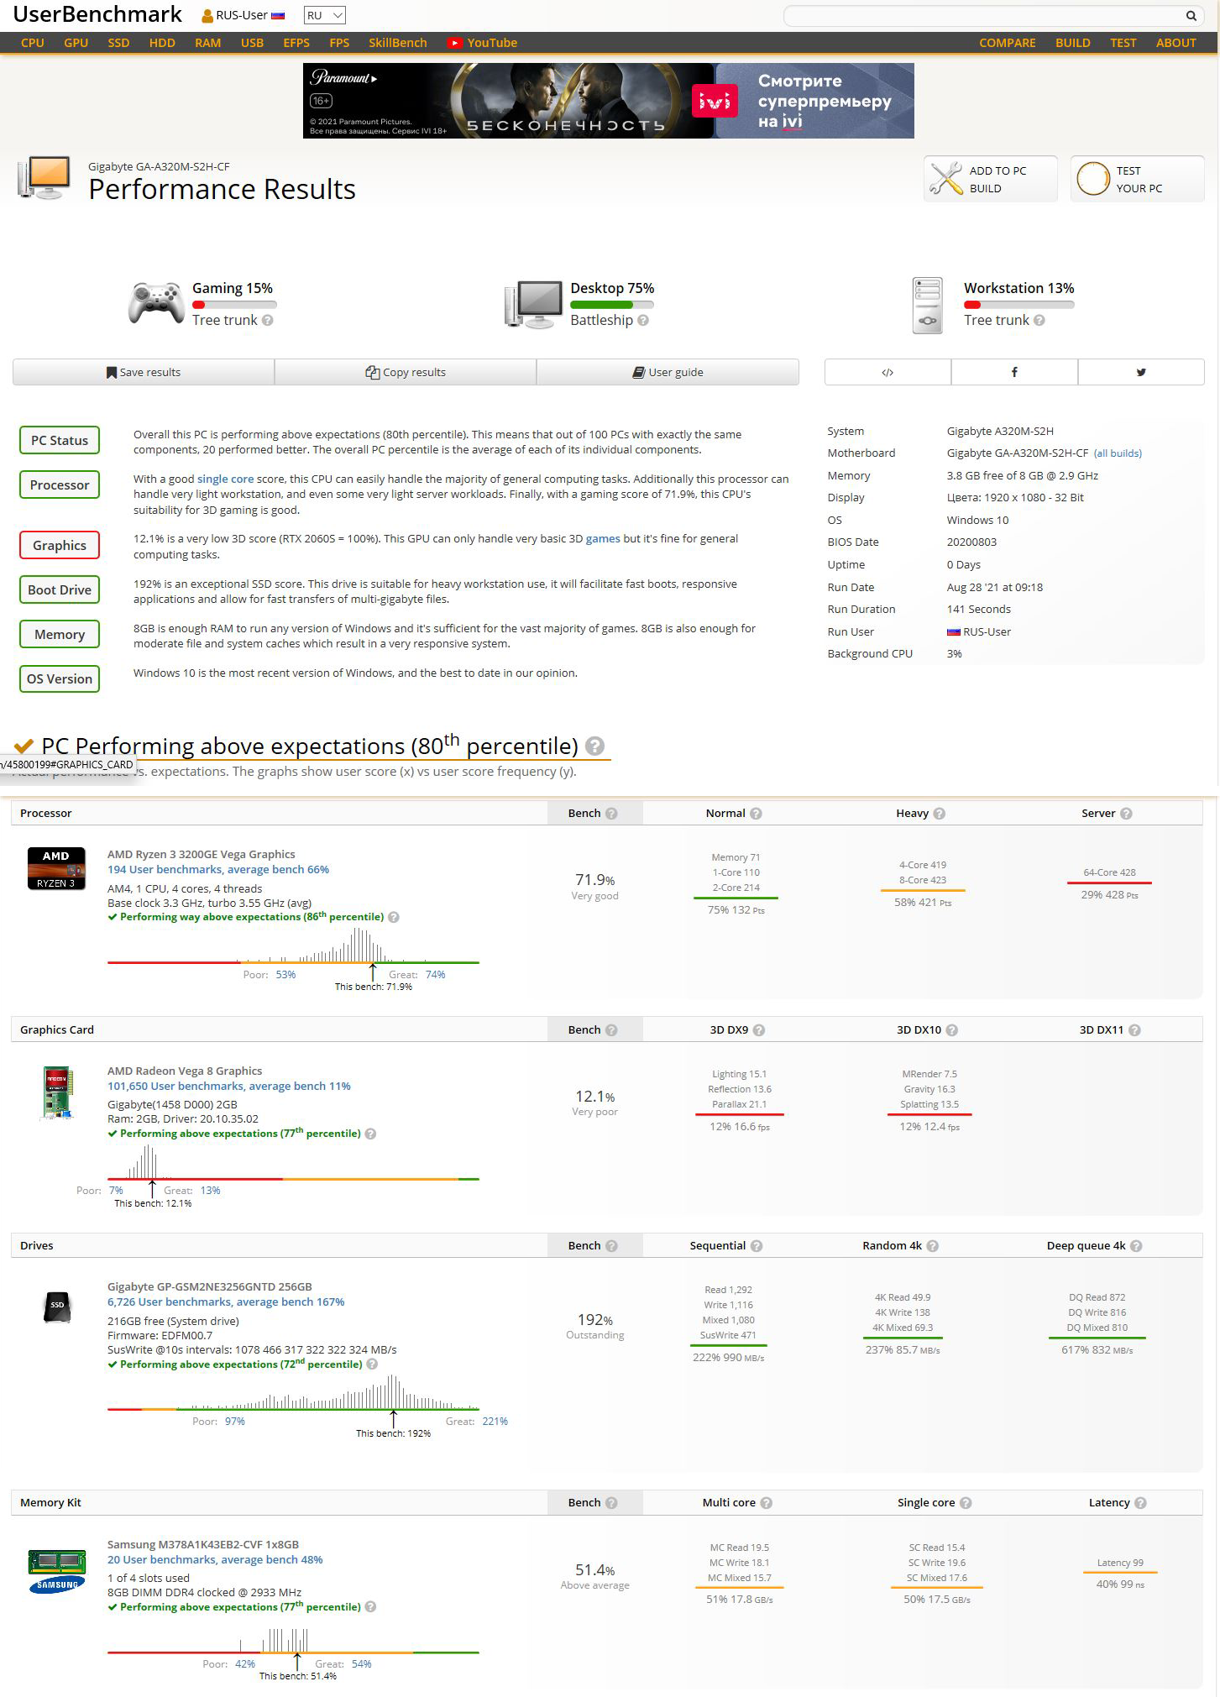Viewport: 1220px width, 1697px height.
Task: Follow the 'games' link in Graphics description
Action: pyautogui.click(x=603, y=539)
